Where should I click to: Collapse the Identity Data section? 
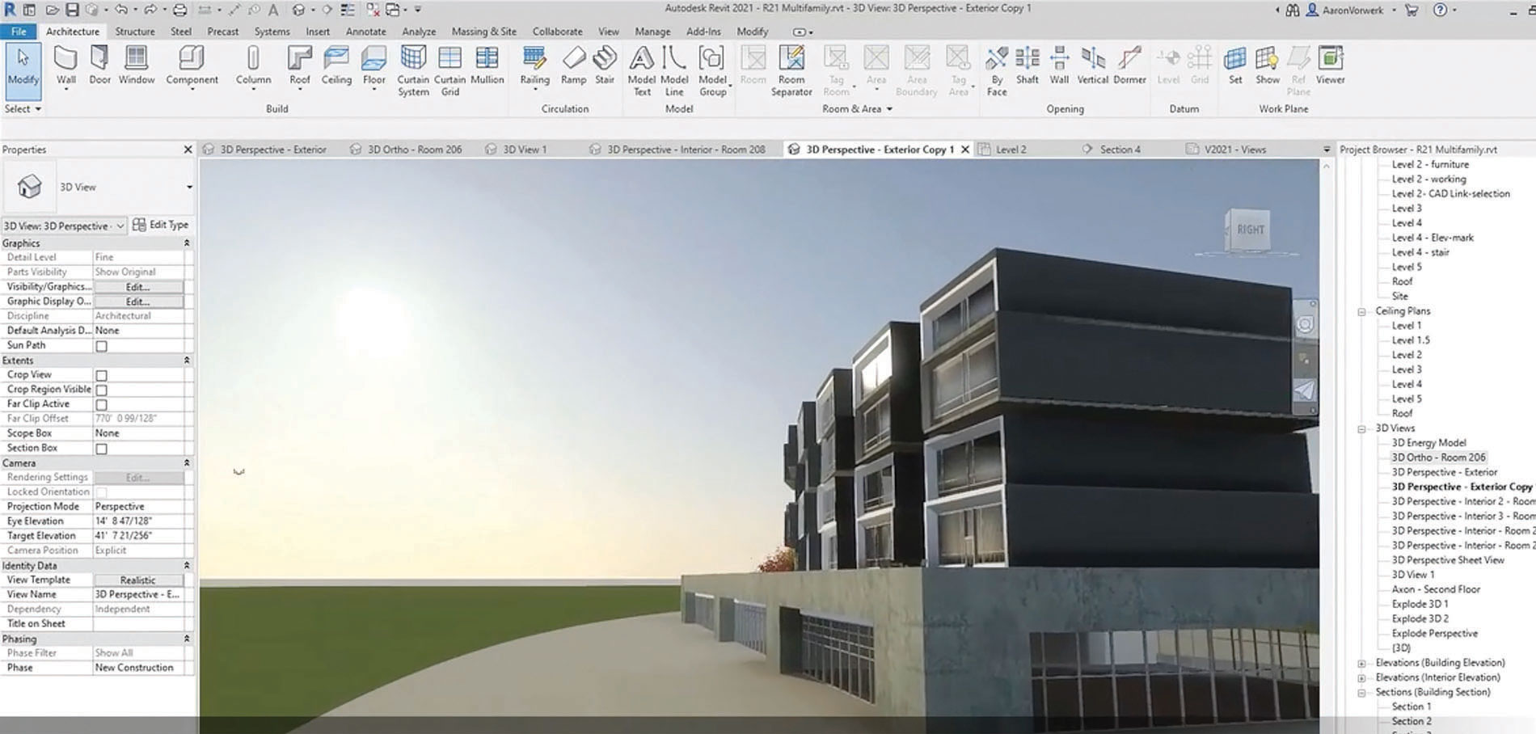[187, 566]
